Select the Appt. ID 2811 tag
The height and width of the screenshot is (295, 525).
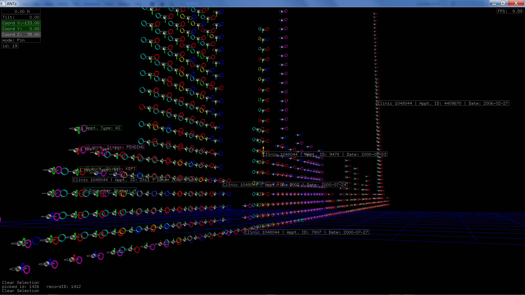pyautogui.click(x=135, y=180)
